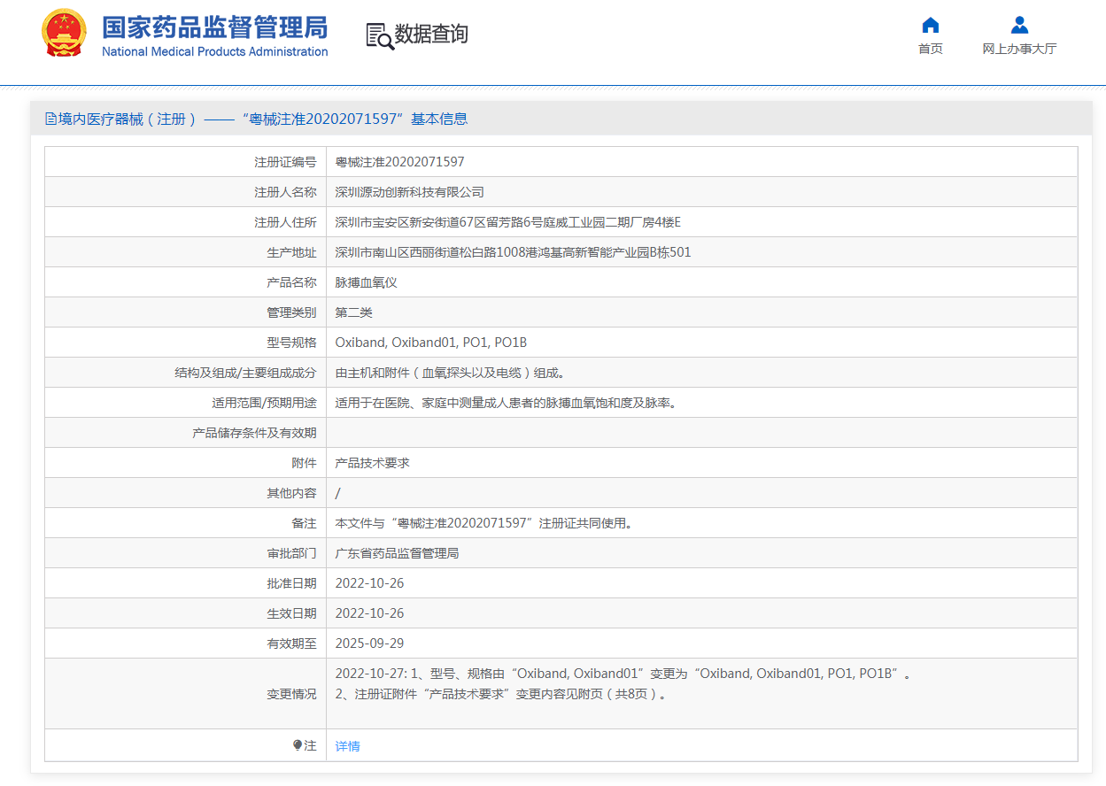Click the 生效日期 row label
The width and height of the screenshot is (1106, 786).
[291, 613]
